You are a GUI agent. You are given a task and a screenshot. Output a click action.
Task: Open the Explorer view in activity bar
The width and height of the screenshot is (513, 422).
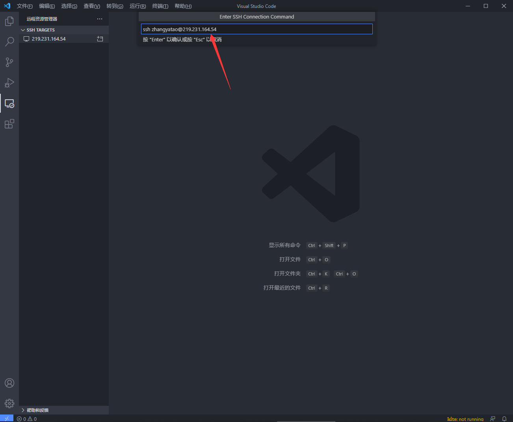pyautogui.click(x=9, y=21)
